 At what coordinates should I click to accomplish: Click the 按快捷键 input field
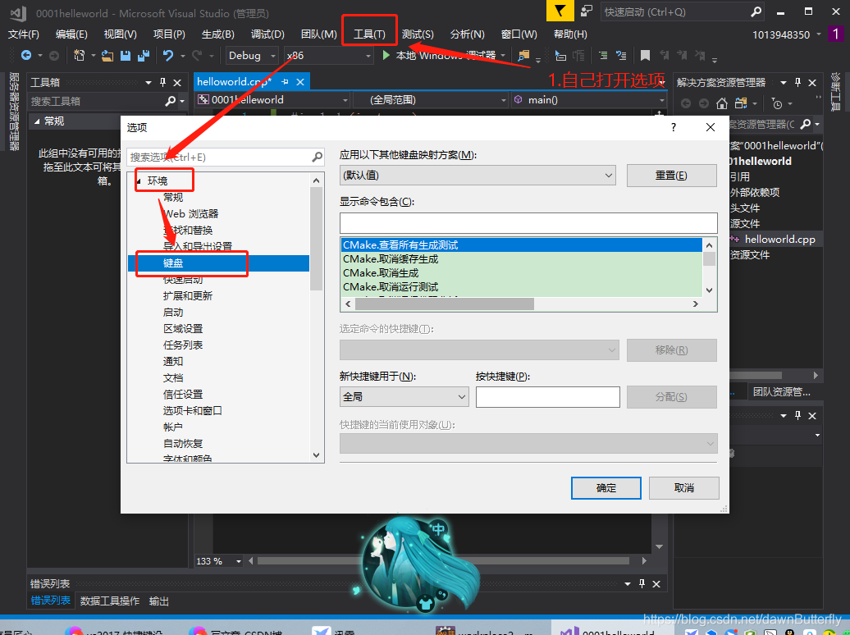547,396
